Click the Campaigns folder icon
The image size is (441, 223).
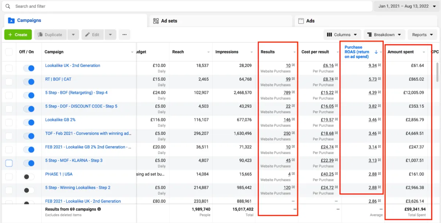point(11,21)
